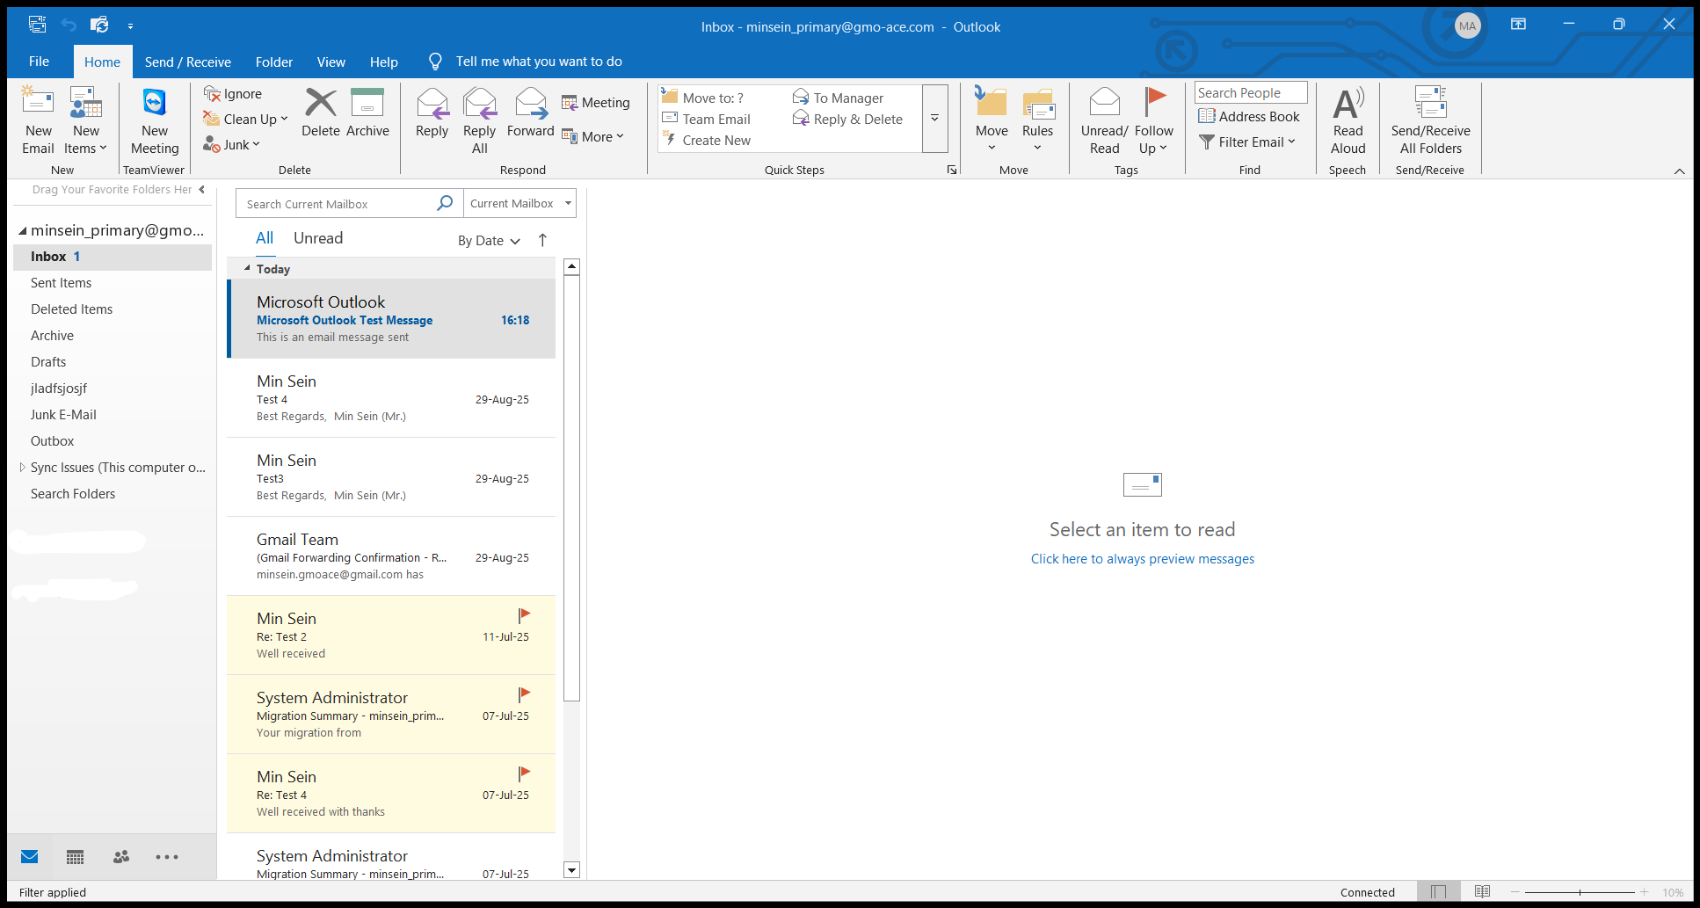Start Read Aloud speech
Image resolution: width=1700 pixels, height=908 pixels.
(x=1348, y=121)
